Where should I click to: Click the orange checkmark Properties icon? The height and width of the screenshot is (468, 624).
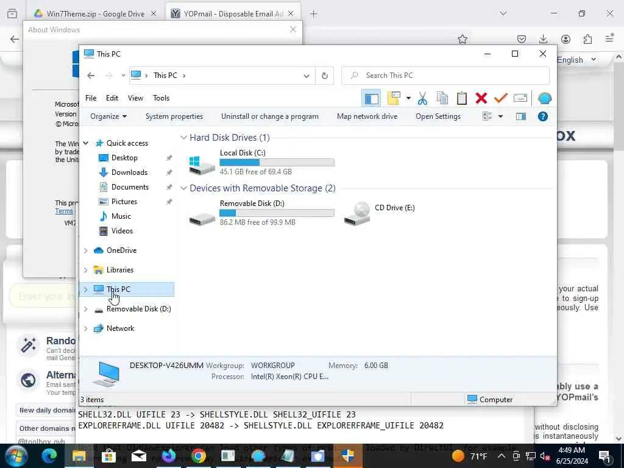click(x=501, y=98)
